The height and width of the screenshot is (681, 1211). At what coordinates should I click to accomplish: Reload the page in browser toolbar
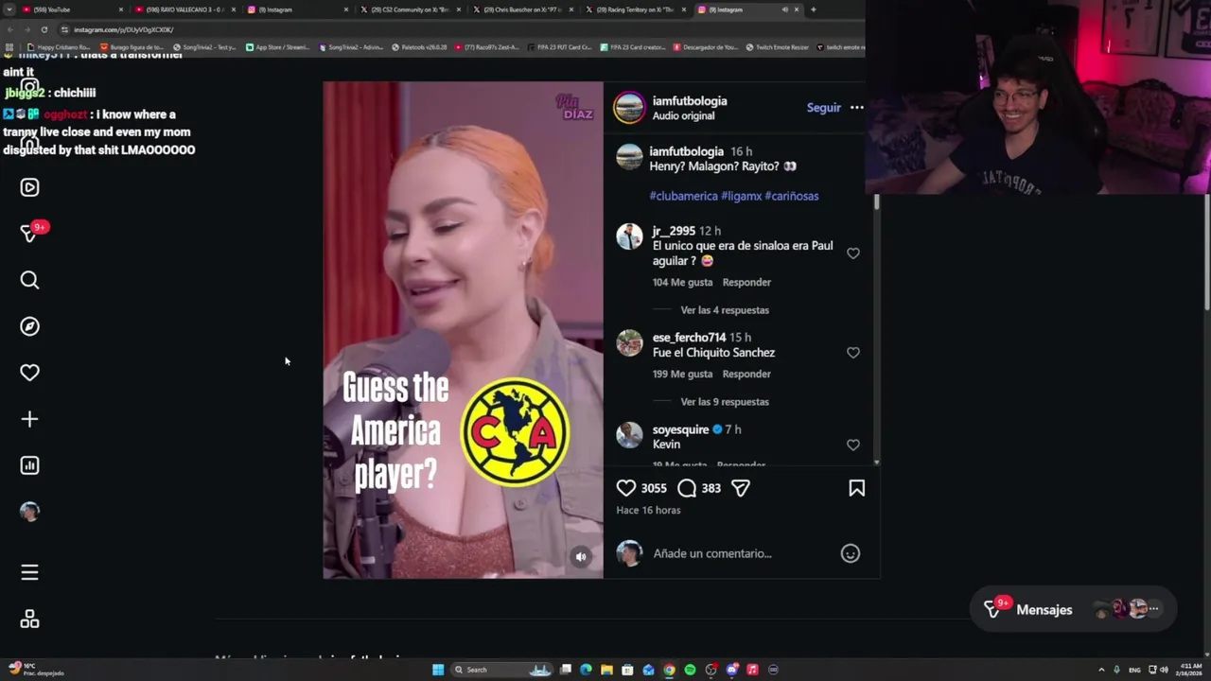coord(44,29)
